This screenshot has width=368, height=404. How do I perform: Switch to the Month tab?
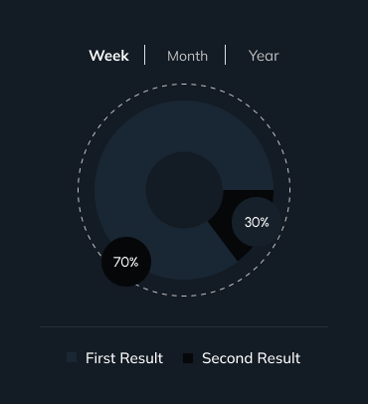tap(187, 56)
